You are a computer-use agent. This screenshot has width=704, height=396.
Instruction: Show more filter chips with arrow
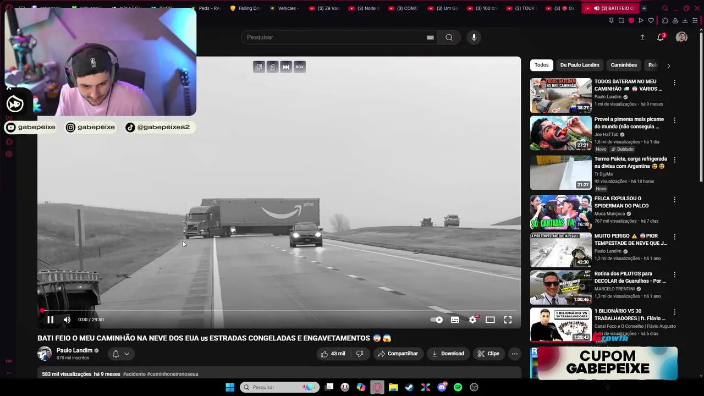pyautogui.click(x=669, y=65)
